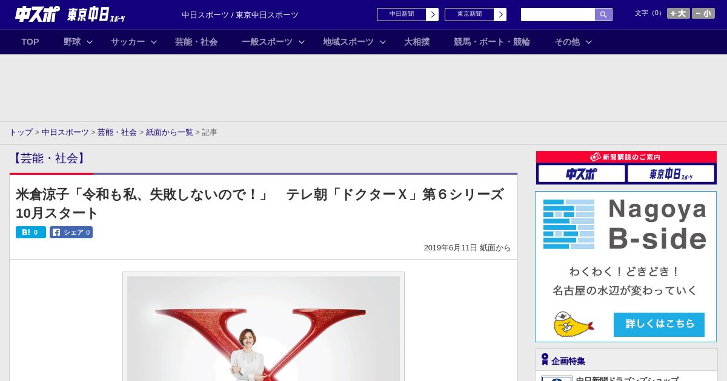Viewport: 727px width, 381px height.
Task: Expand the サッカー dropdown chevron
Action: [x=154, y=42]
